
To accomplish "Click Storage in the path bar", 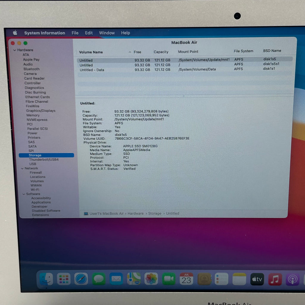I will tap(155, 213).
